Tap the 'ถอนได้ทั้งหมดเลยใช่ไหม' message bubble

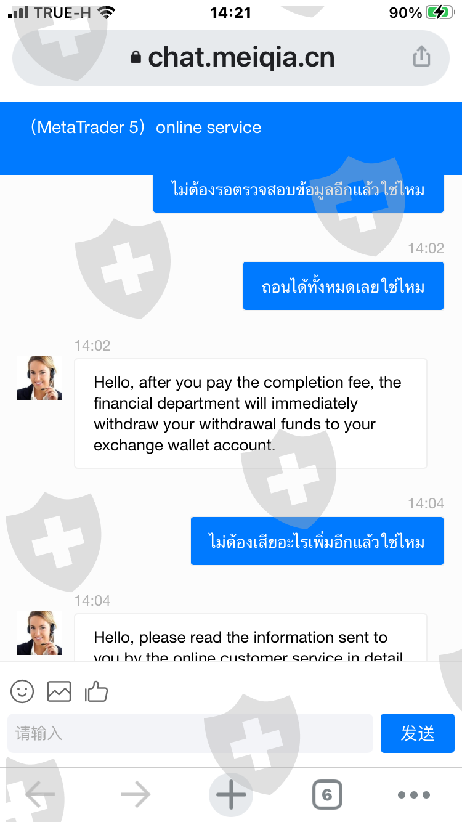tap(343, 286)
